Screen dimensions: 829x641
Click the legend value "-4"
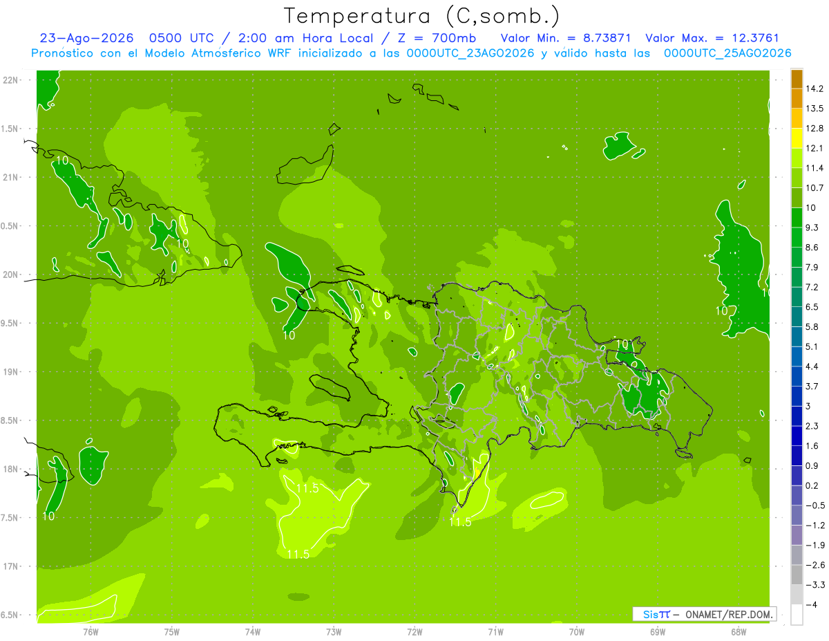point(812,605)
